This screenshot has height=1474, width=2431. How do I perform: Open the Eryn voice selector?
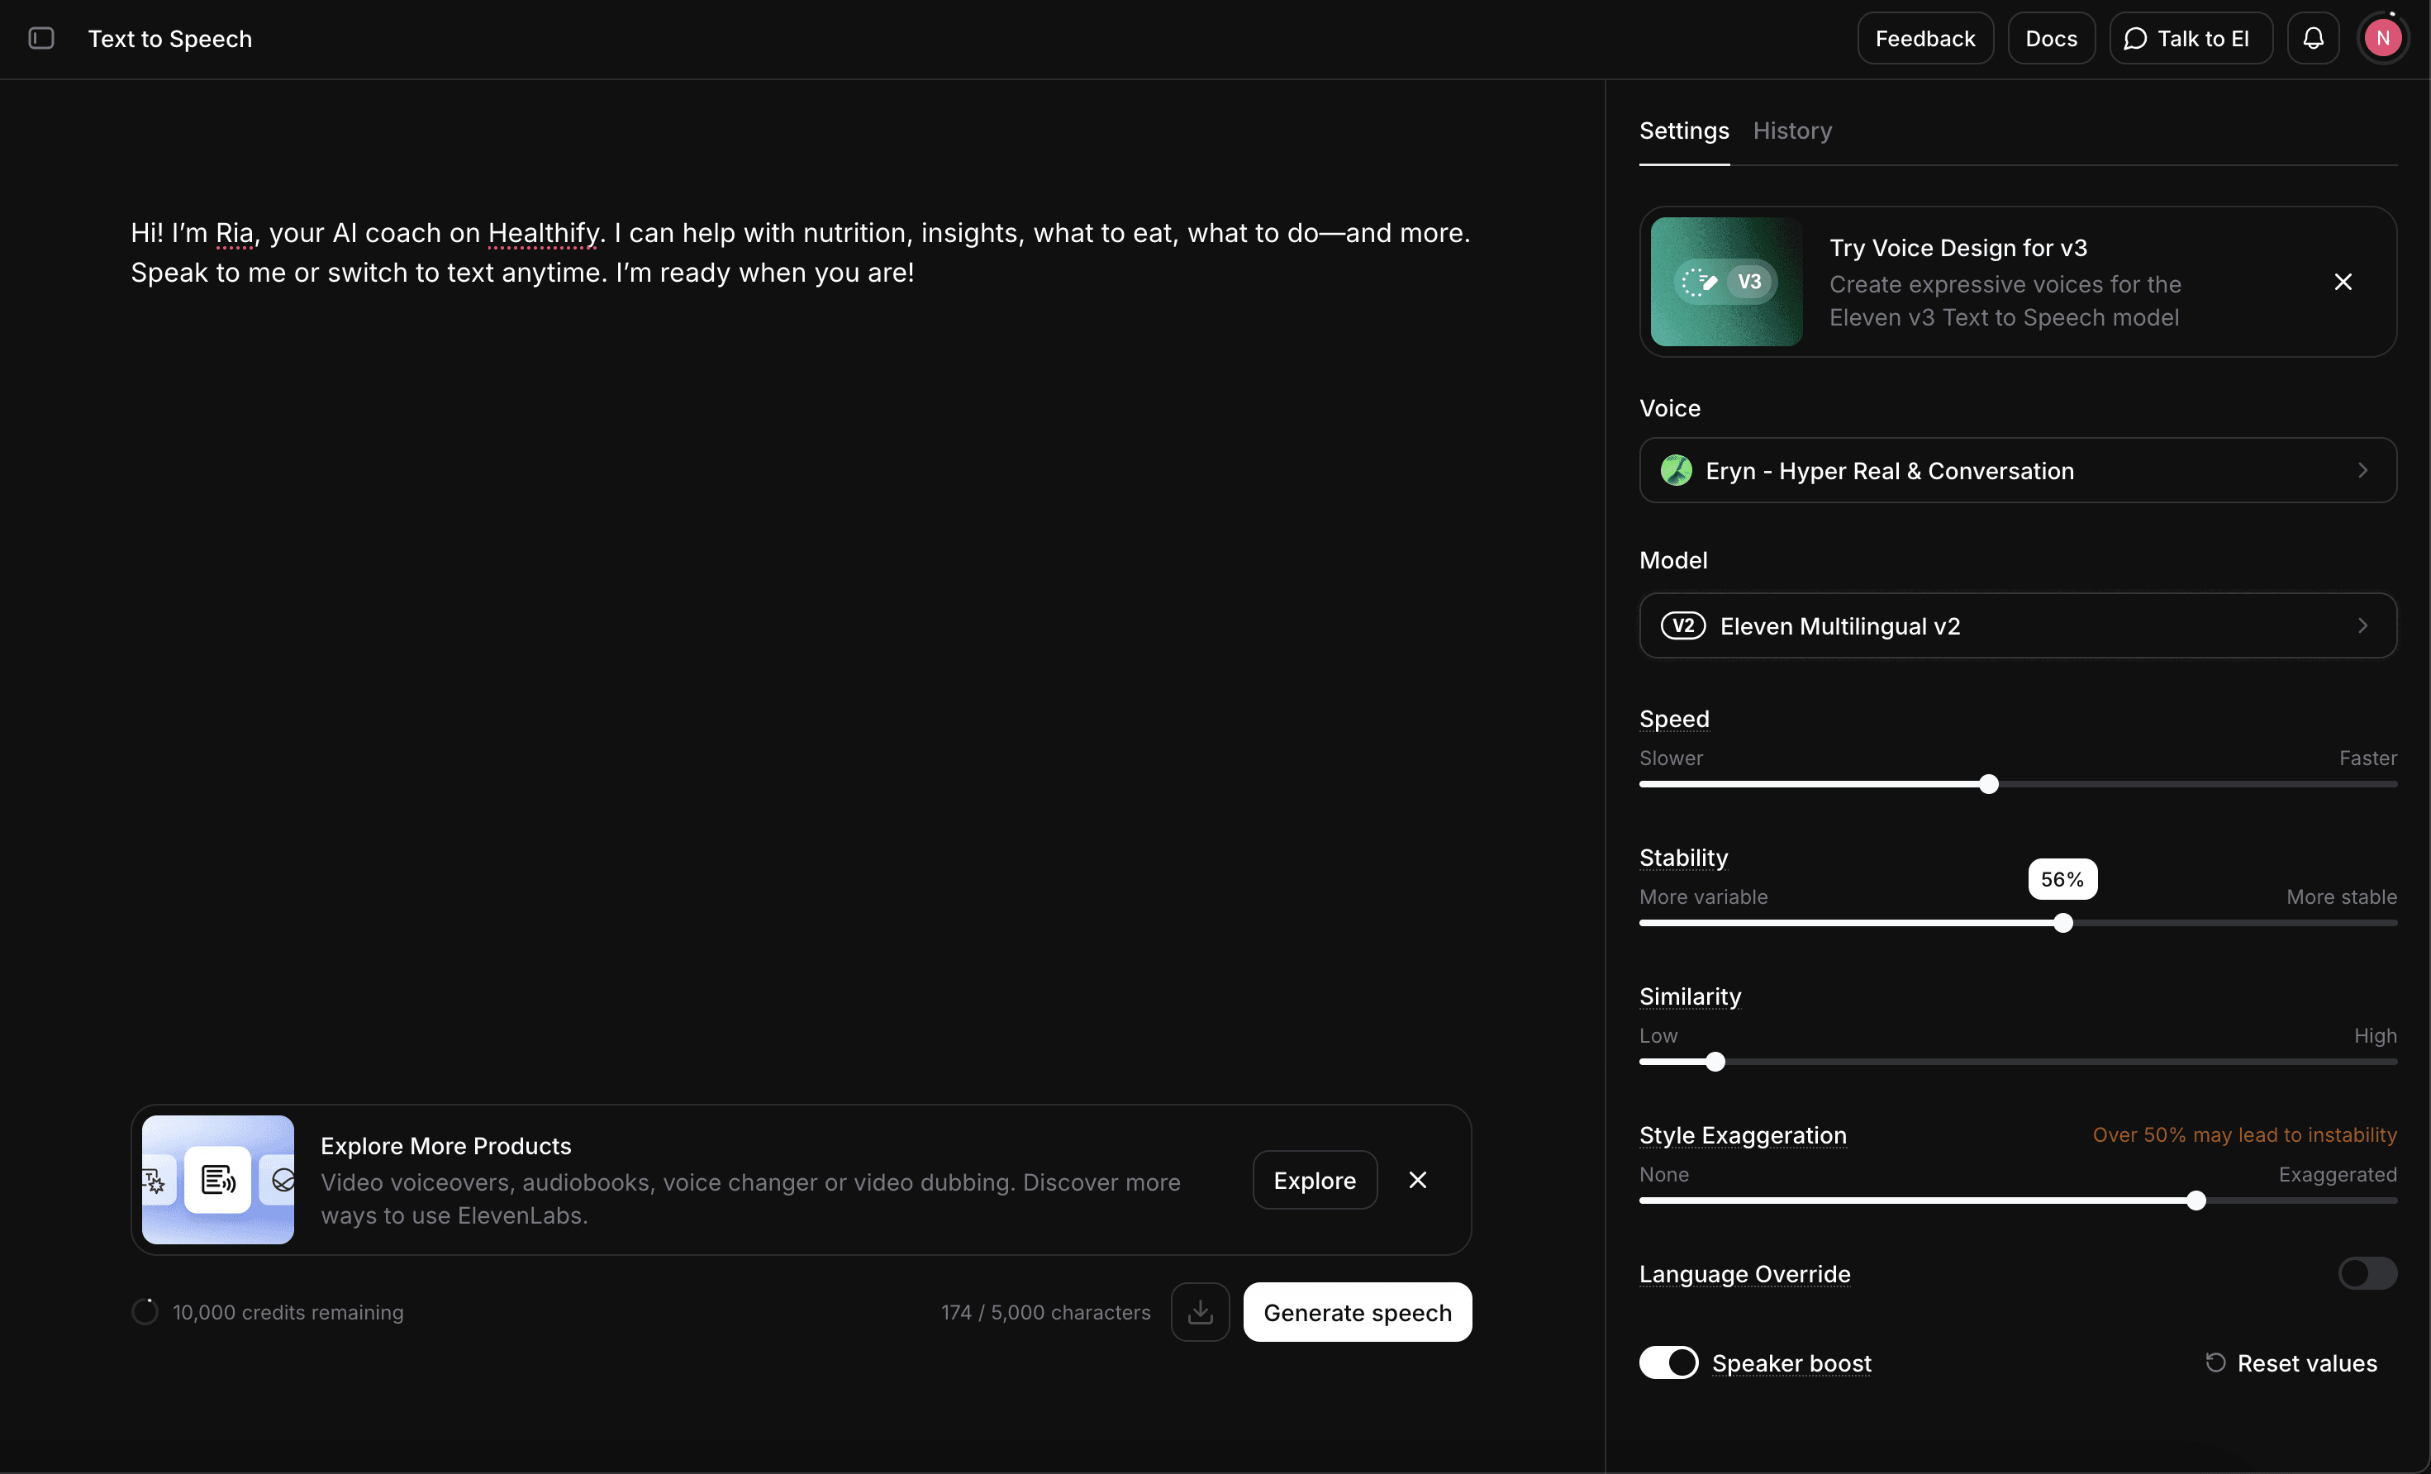tap(2017, 471)
